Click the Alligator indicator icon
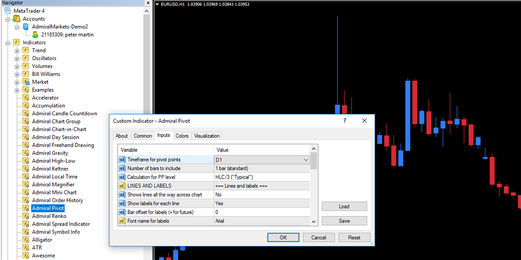Viewport: 521px width, 260px height. [26, 240]
